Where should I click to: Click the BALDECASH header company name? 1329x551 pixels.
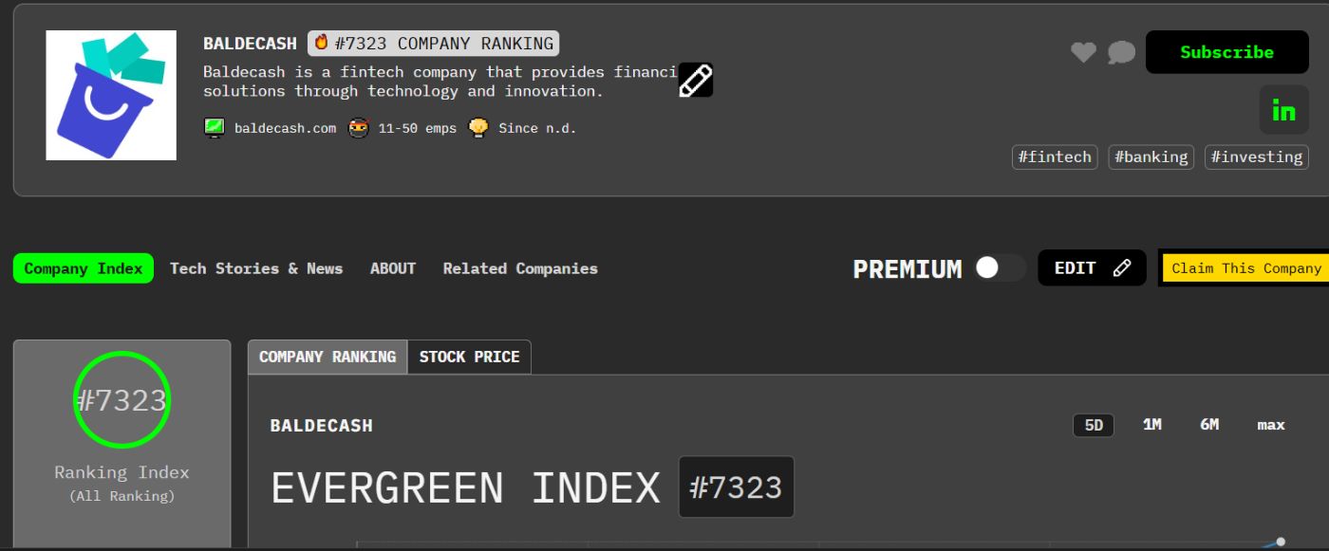tap(250, 44)
